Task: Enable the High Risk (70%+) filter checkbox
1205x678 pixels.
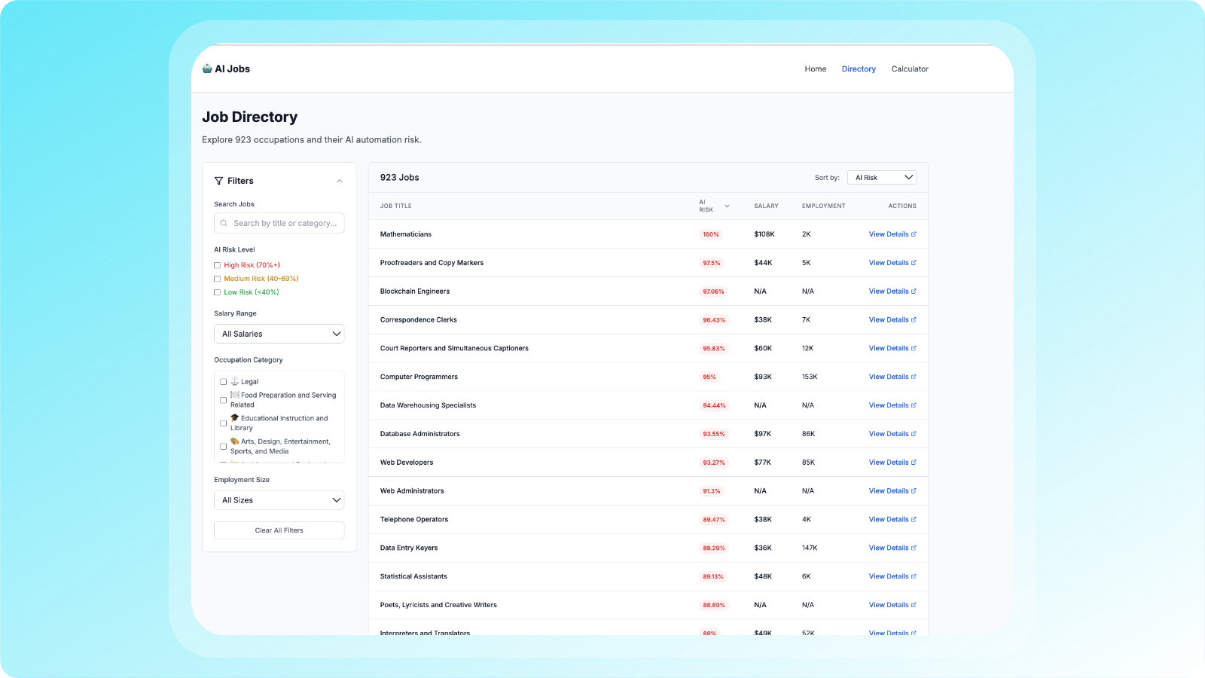Action: pos(217,265)
